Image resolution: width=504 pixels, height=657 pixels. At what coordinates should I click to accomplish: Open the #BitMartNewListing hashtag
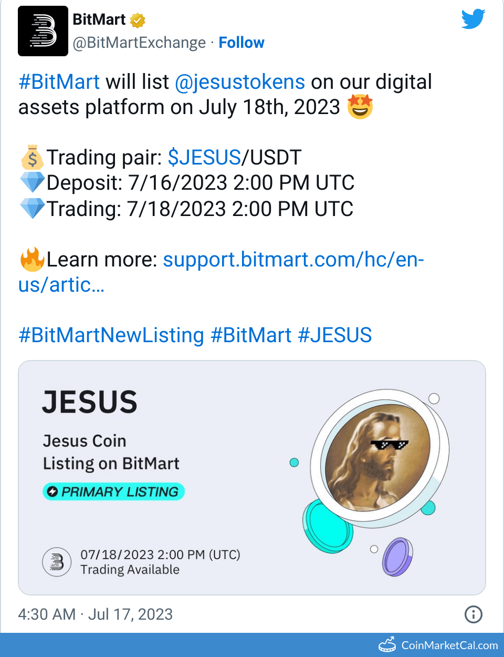click(111, 335)
